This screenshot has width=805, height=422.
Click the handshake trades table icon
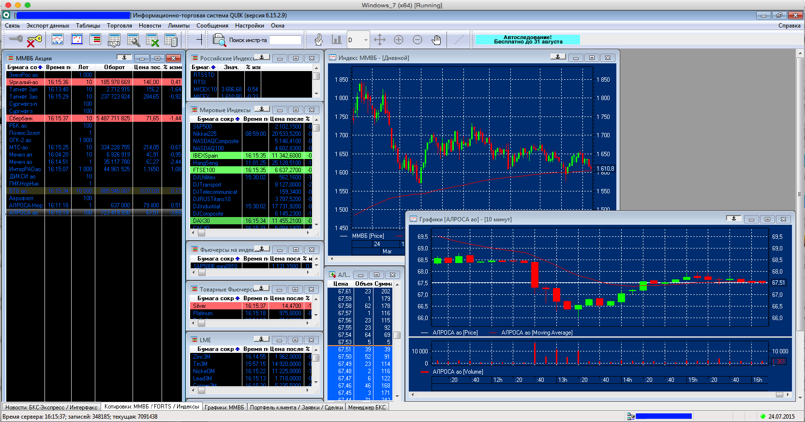(x=114, y=40)
